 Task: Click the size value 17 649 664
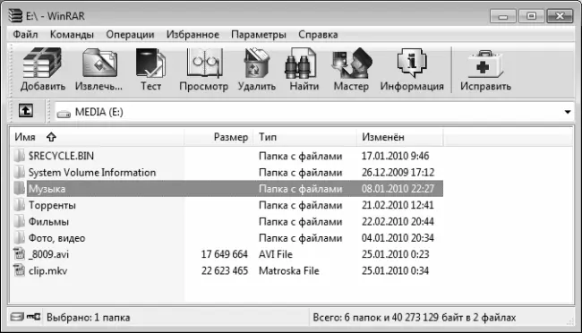224,254
